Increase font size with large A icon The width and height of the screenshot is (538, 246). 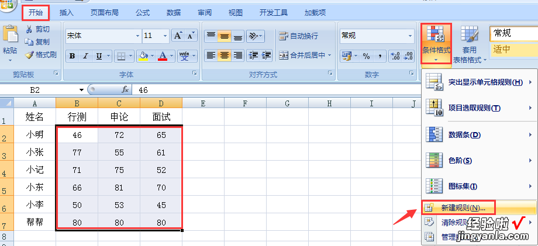[178, 36]
